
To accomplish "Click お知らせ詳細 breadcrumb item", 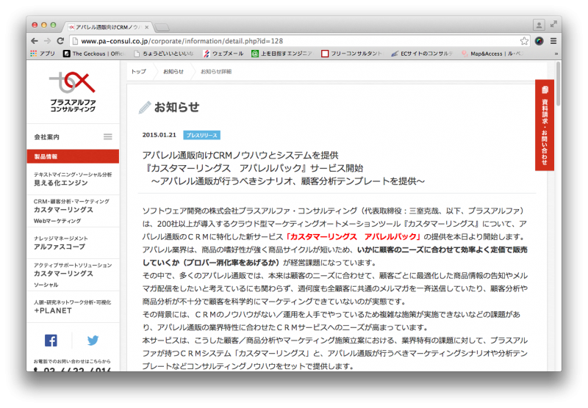I will click(216, 71).
